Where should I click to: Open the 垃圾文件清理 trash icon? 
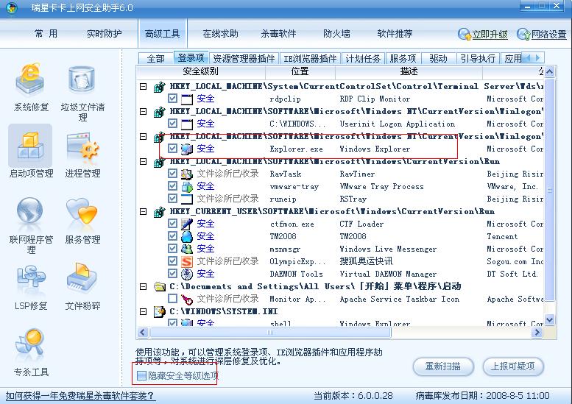(82, 80)
